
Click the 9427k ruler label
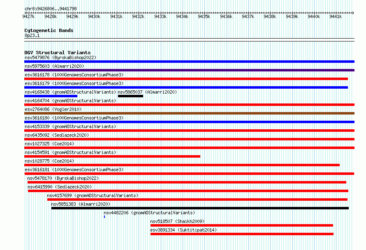click(x=28, y=16)
